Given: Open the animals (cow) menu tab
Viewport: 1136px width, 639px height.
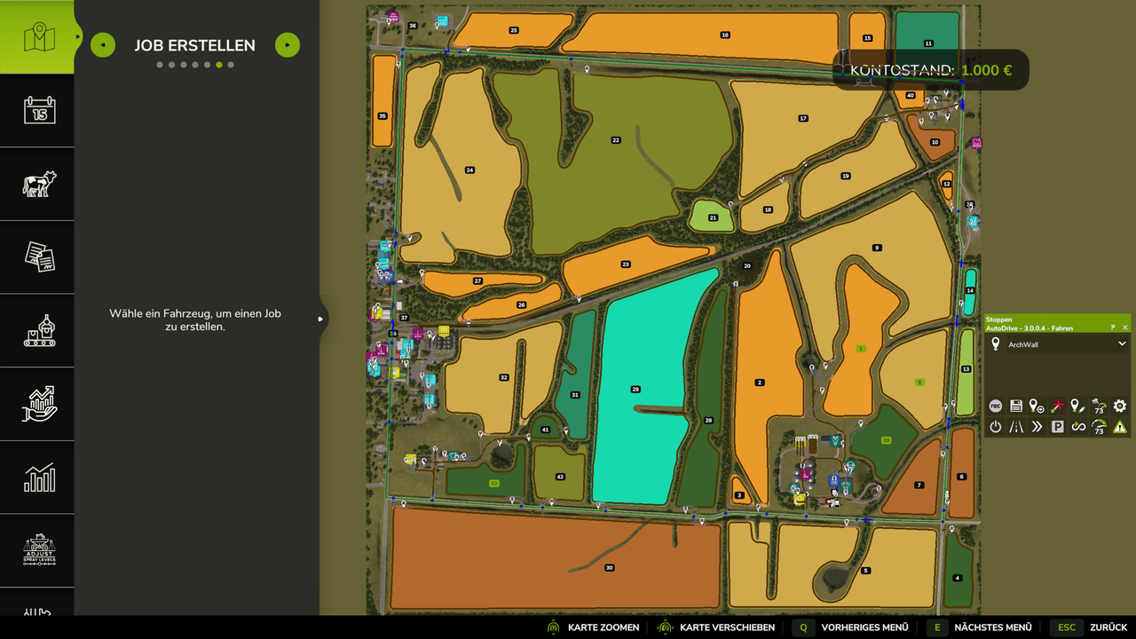Looking at the screenshot, I should (x=39, y=184).
